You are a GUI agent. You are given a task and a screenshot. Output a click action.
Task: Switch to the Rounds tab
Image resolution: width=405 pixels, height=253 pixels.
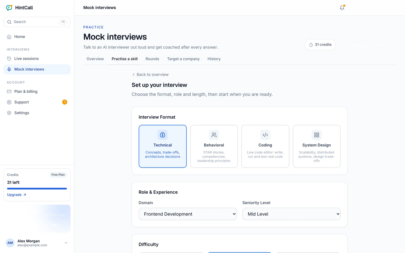tap(152, 59)
